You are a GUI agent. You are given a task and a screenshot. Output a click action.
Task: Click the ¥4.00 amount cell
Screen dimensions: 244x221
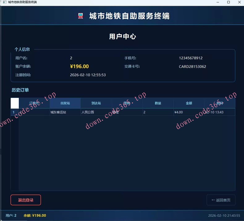pos(189,112)
